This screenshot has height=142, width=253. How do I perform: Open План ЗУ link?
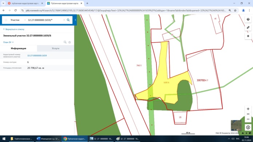click(x=8, y=42)
